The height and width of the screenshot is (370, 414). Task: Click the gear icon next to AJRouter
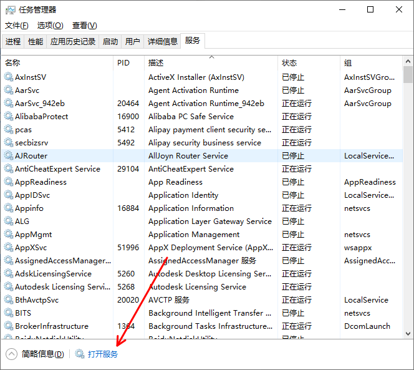(9, 156)
